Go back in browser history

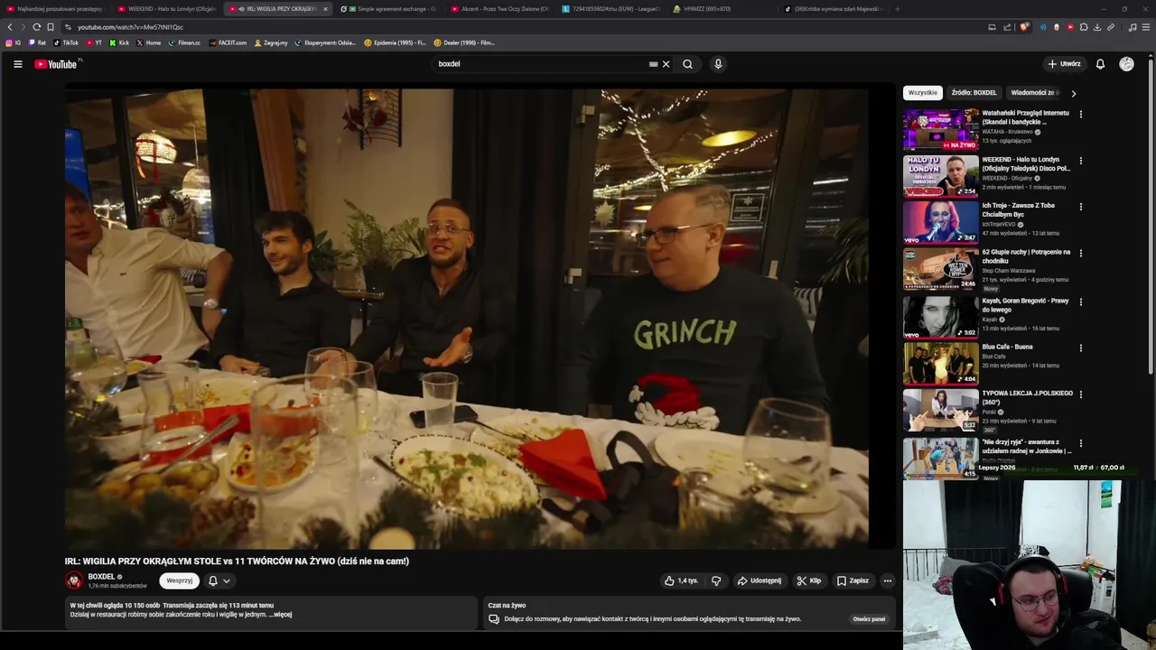[x=10, y=27]
